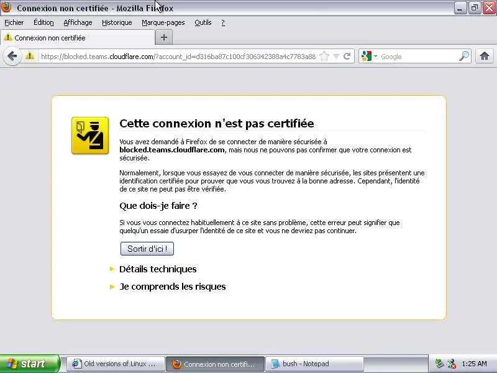Open the Fichier menu
This screenshot has height=373, width=497.
[x=14, y=22]
